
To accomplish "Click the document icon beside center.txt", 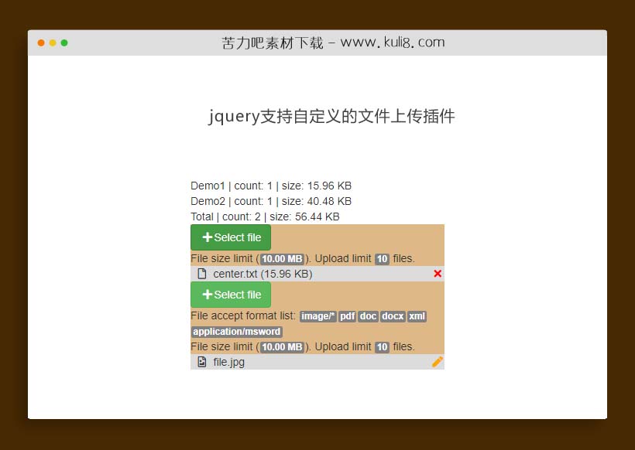I will [x=204, y=274].
